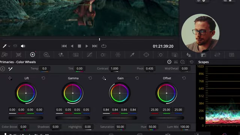Open the 3D stereoscopic palette icon

pyautogui.click(x=231, y=55)
